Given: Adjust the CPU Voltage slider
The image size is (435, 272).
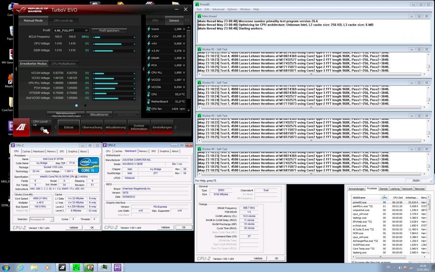Looking at the screenshot, I should (x=113, y=44).
